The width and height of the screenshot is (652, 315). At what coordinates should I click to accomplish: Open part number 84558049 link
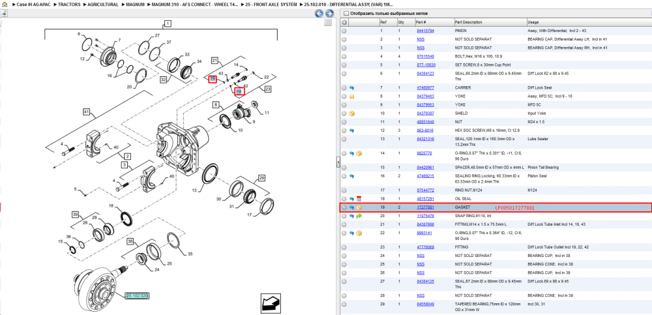coord(425,304)
